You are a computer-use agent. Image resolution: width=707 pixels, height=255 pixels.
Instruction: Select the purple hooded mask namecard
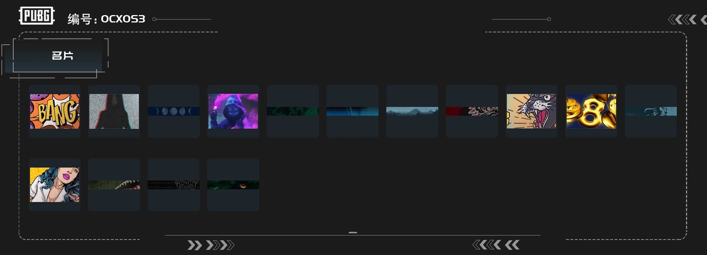[x=233, y=111]
